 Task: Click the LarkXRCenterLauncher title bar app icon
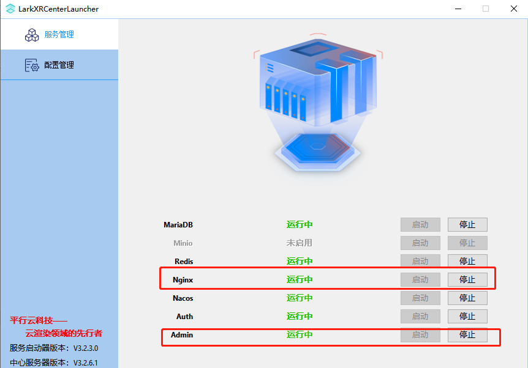pos(9,9)
